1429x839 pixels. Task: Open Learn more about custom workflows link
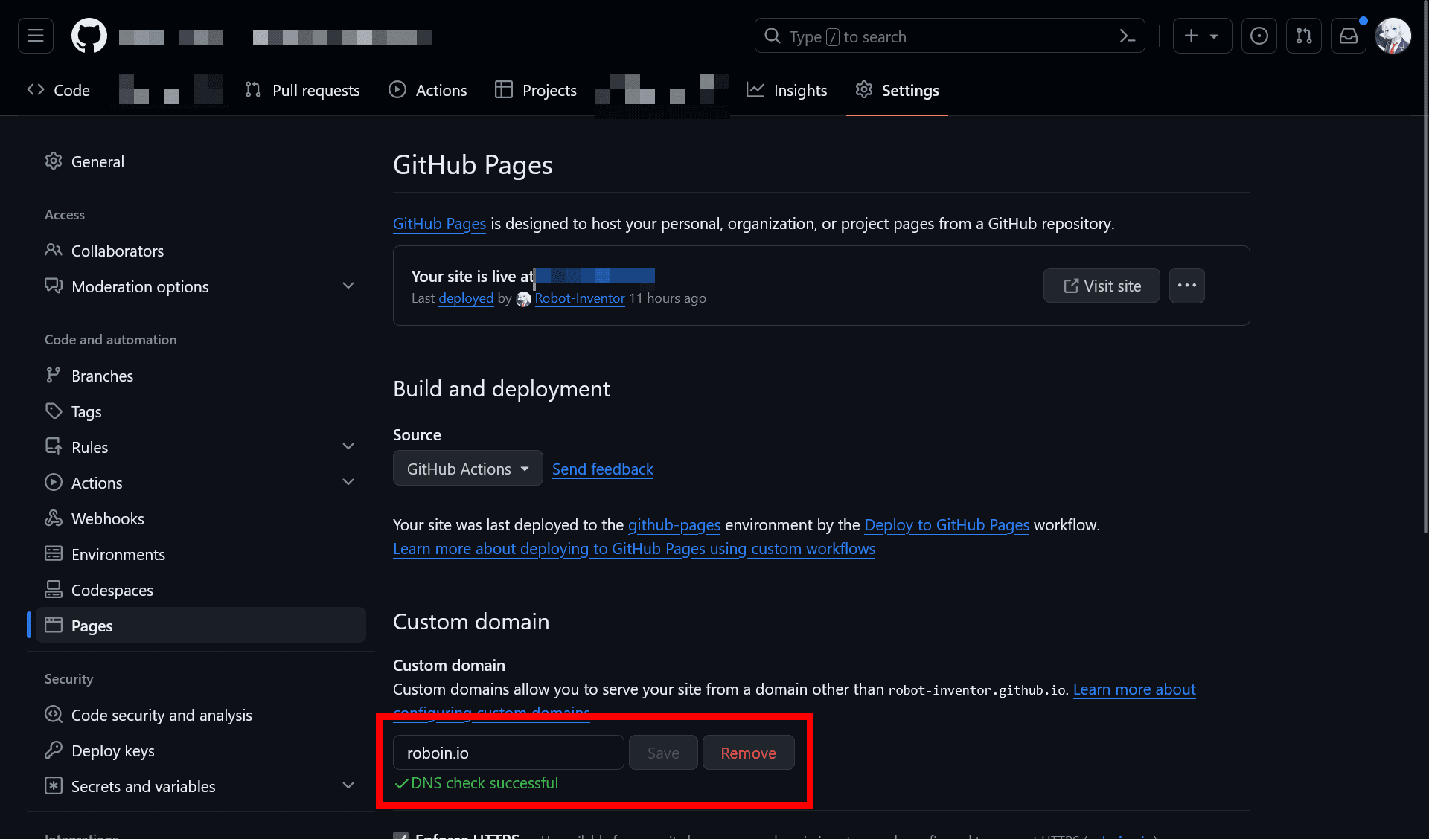(x=634, y=549)
